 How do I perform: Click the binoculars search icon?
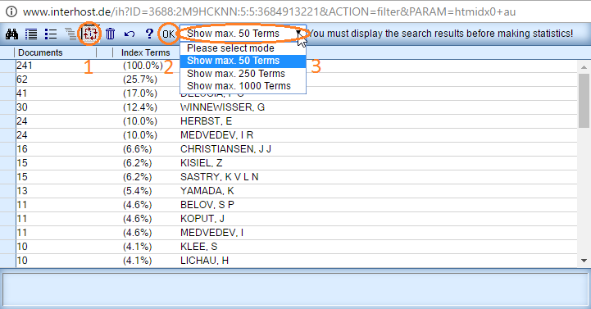point(11,34)
